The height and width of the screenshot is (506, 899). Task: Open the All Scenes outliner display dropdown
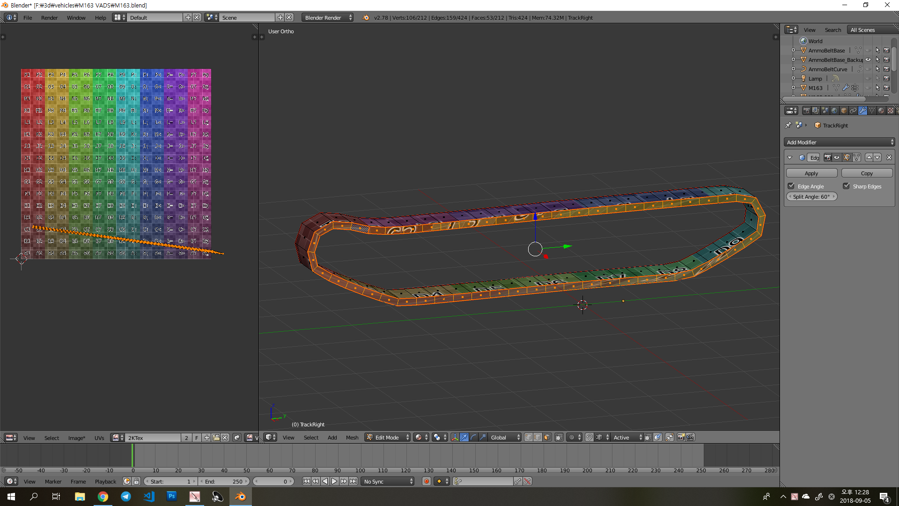click(872, 30)
